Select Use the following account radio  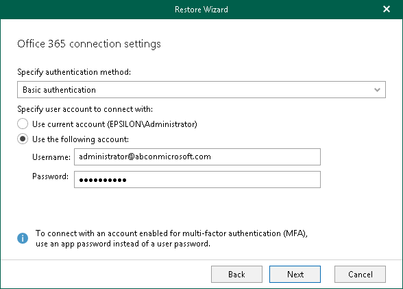pos(23,139)
